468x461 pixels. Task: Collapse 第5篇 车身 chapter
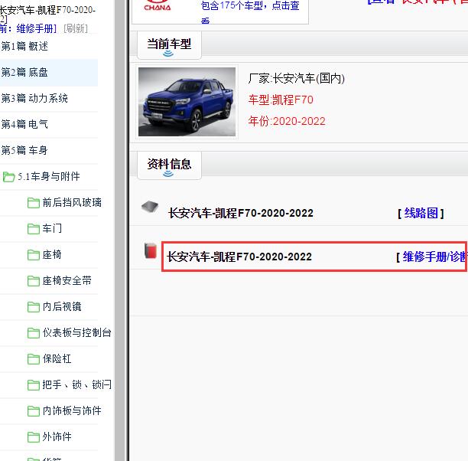click(24, 150)
